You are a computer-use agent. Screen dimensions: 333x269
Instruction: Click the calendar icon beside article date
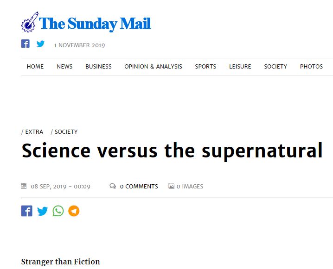tap(24, 186)
